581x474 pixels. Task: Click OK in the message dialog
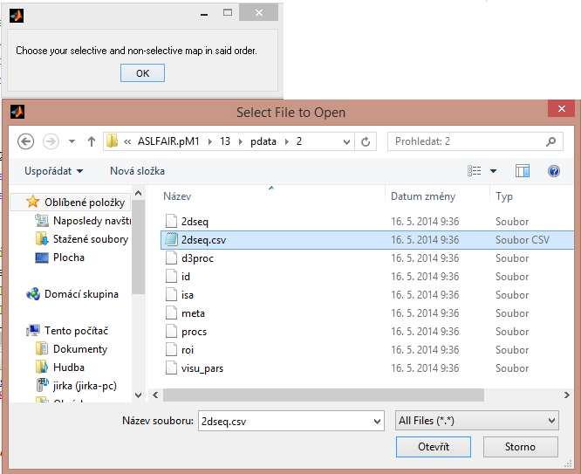point(142,73)
